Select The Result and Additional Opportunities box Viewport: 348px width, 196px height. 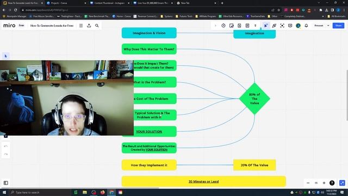(x=149, y=148)
